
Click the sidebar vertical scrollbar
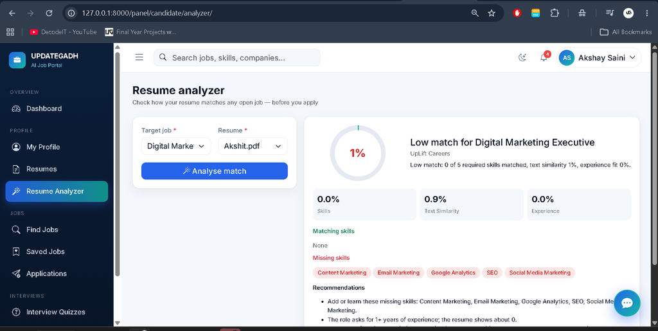118,164
